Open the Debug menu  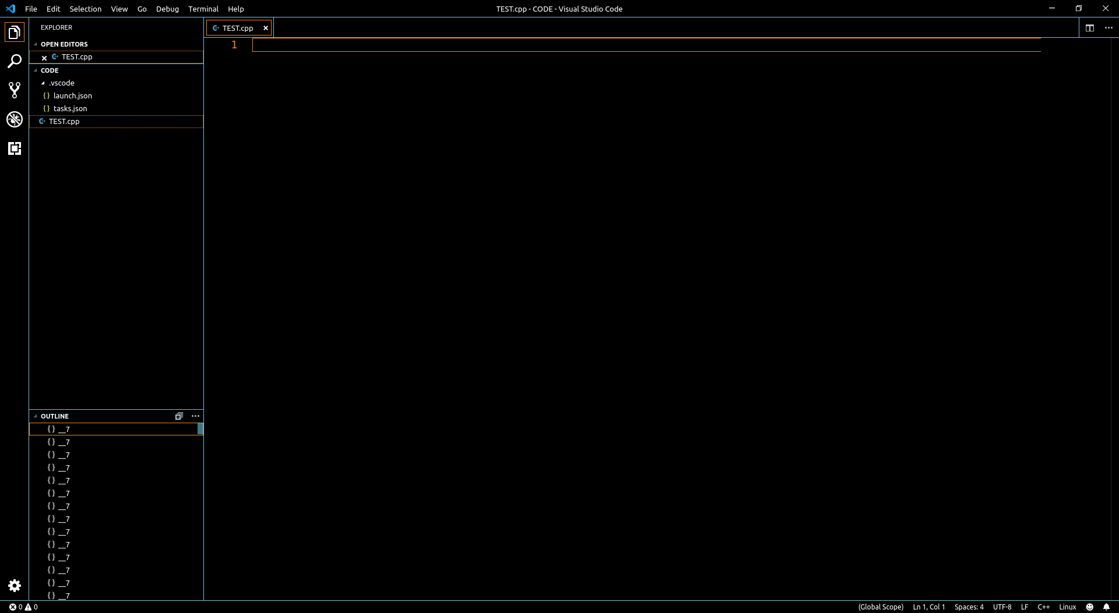167,9
